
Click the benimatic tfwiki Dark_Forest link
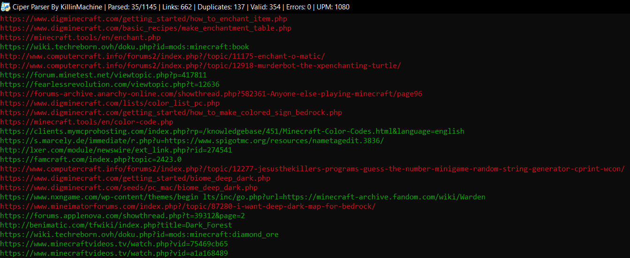(116, 225)
